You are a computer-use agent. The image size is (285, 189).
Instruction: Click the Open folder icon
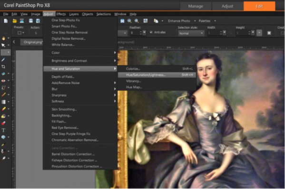[x=15, y=21]
